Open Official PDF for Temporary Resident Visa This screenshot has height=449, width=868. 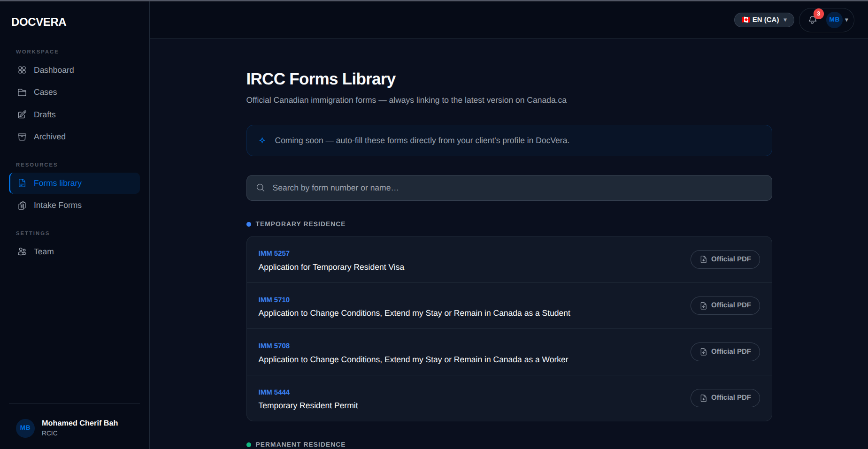pos(725,259)
